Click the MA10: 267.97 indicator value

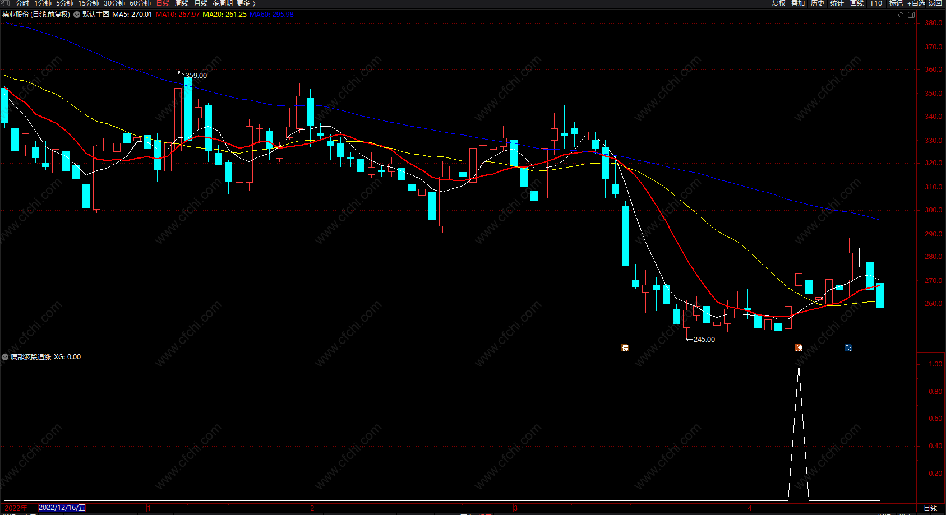pyautogui.click(x=178, y=15)
